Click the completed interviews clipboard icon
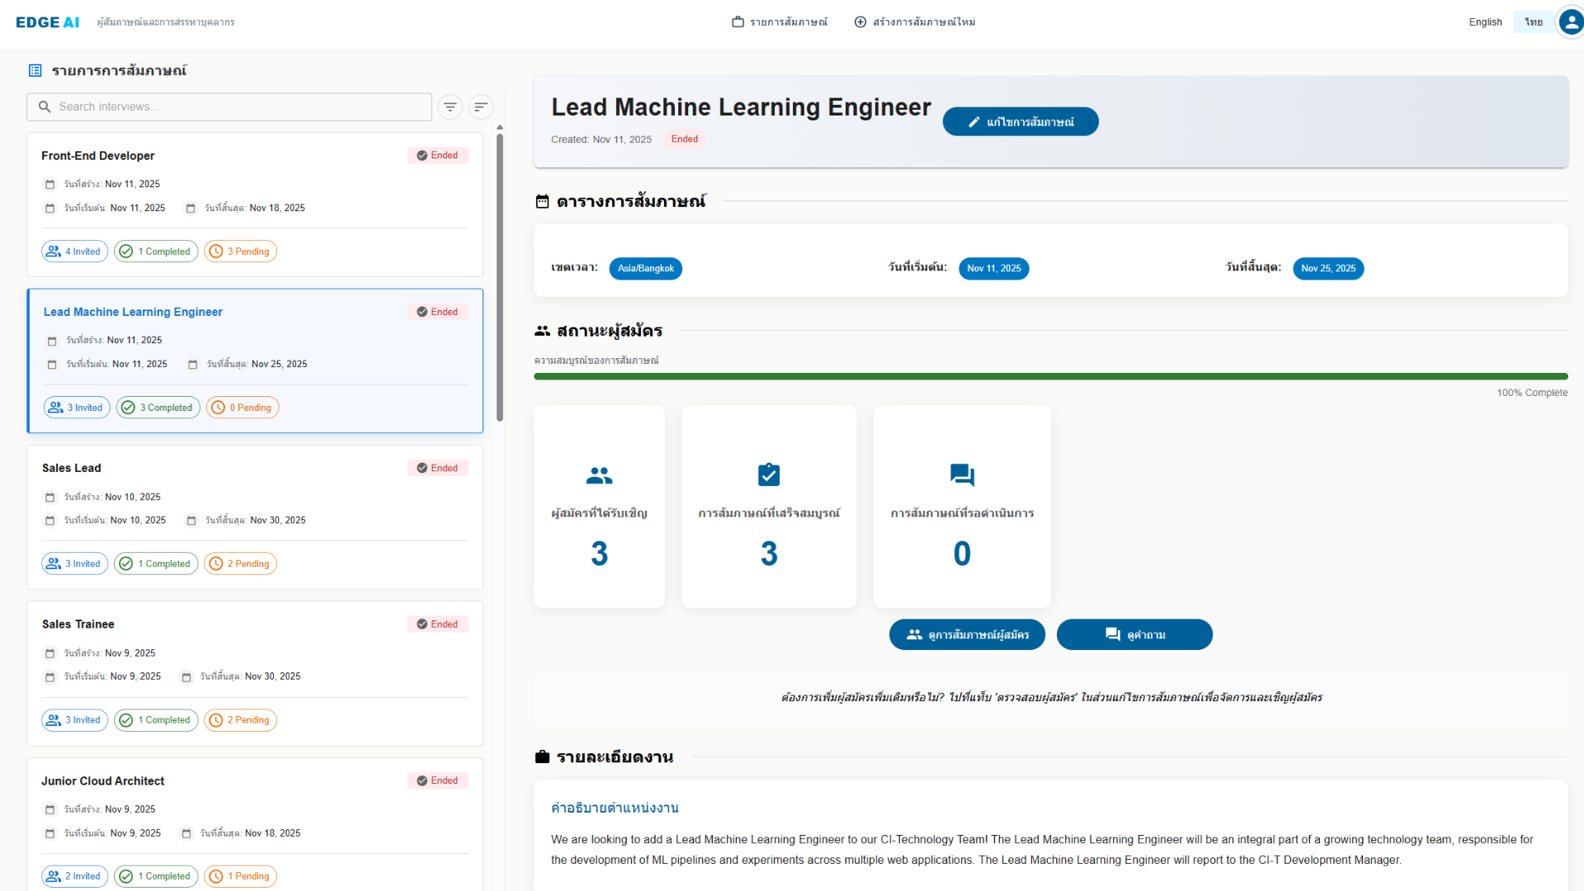Screen dimensions: 1584x891 pos(768,474)
